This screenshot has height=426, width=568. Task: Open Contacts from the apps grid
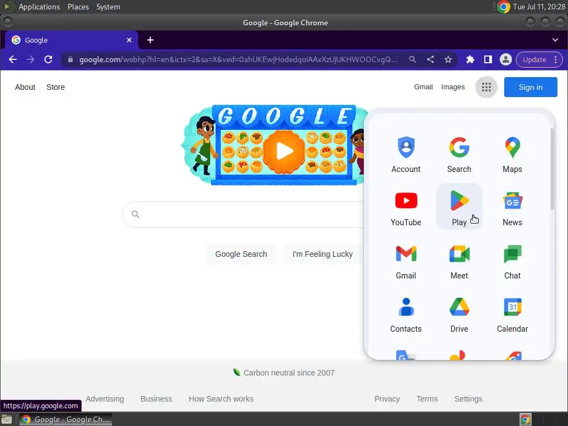405,314
